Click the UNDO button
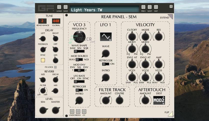Image resolution: width=209 pixels, height=121 pixels. 72,111
